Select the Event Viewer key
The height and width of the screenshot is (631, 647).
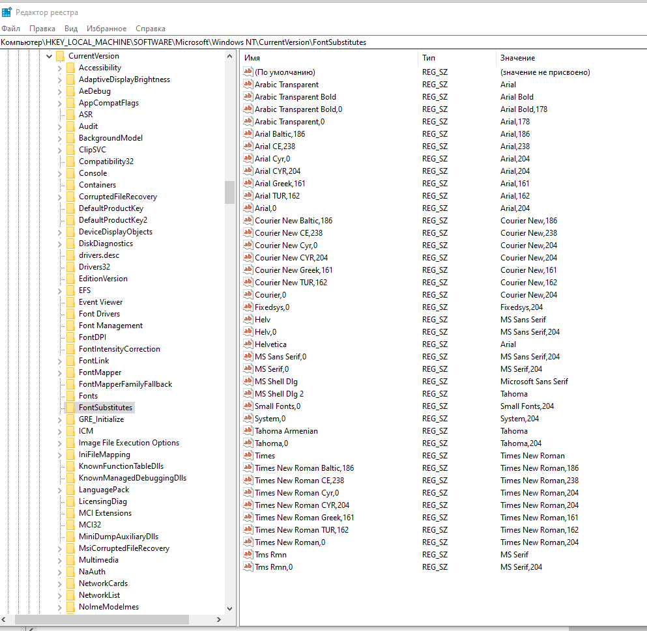point(101,302)
